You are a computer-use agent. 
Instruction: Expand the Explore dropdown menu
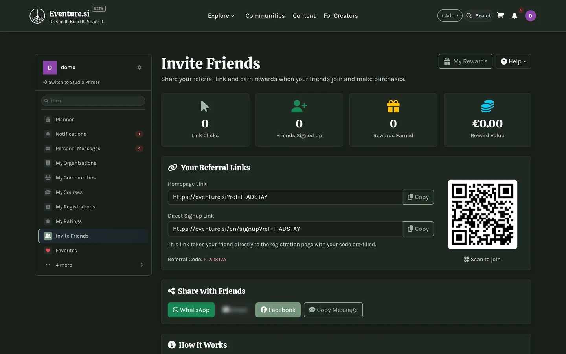click(221, 16)
